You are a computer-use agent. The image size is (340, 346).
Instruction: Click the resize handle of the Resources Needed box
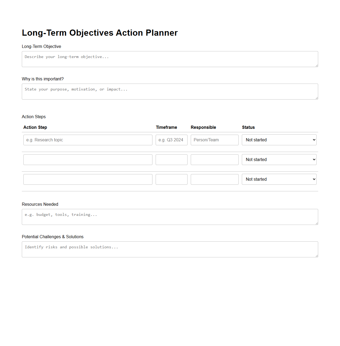coord(317,224)
